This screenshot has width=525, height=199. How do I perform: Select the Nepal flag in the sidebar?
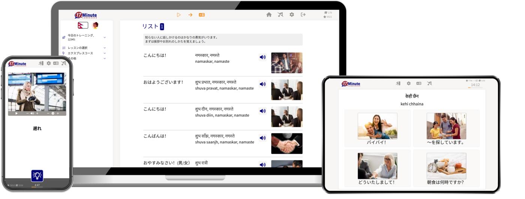click(83, 25)
